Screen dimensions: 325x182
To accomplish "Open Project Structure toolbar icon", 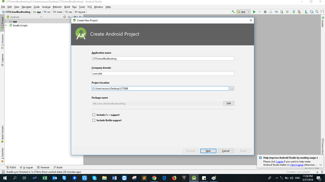I will click(x=311, y=12).
